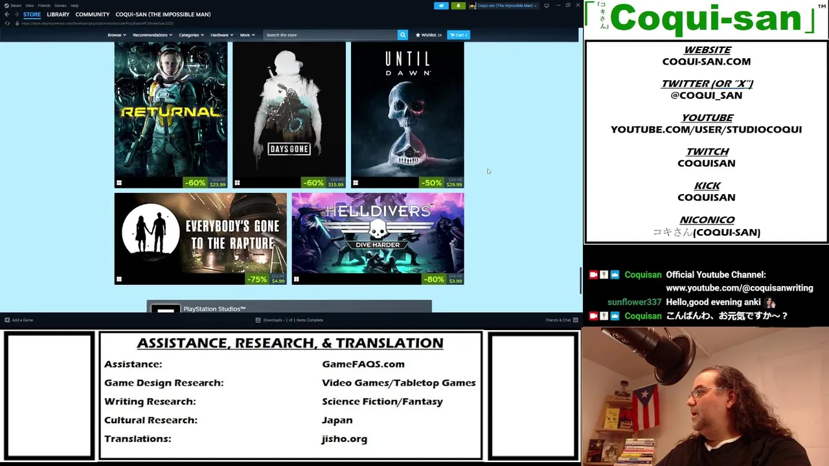Image resolution: width=829 pixels, height=466 pixels.
Task: Expand the Hardware dropdown
Action: coord(221,35)
